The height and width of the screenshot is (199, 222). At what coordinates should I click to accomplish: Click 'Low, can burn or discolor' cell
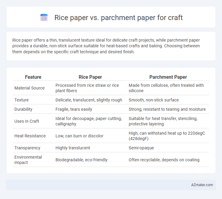(x=79, y=136)
